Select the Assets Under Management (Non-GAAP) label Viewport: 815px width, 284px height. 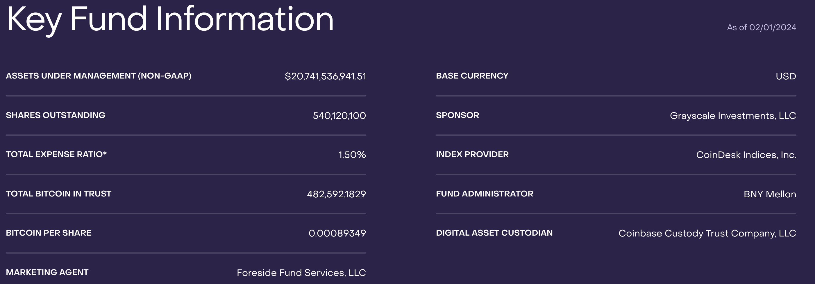99,76
